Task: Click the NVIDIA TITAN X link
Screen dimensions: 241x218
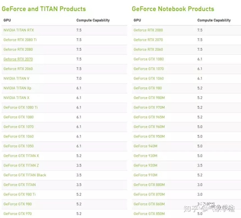Action: click(x=16, y=98)
